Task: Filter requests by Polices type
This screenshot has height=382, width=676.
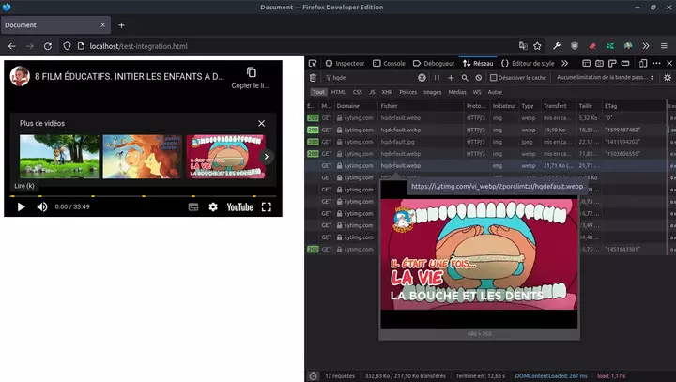Action: (x=407, y=92)
